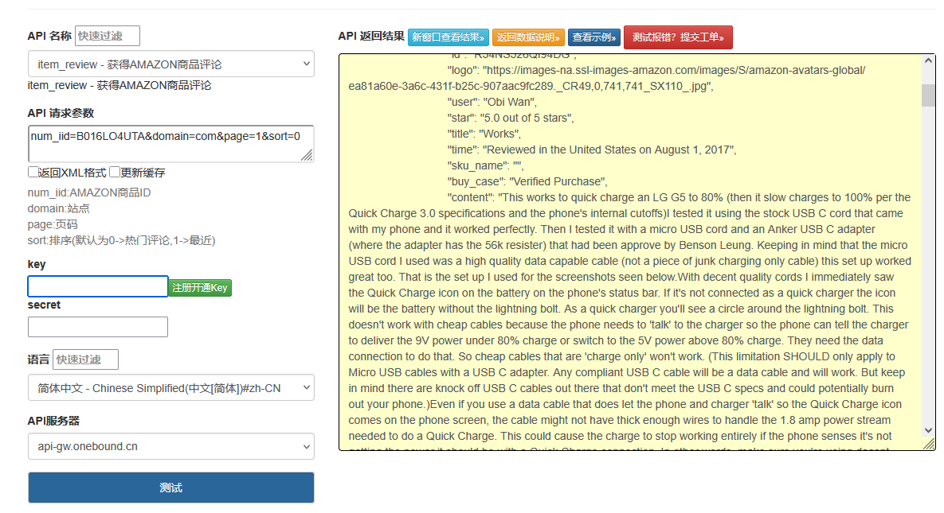Click the result box scroll-down arrow
Viewport: 944px width, 513px height.
pyautogui.click(x=928, y=430)
